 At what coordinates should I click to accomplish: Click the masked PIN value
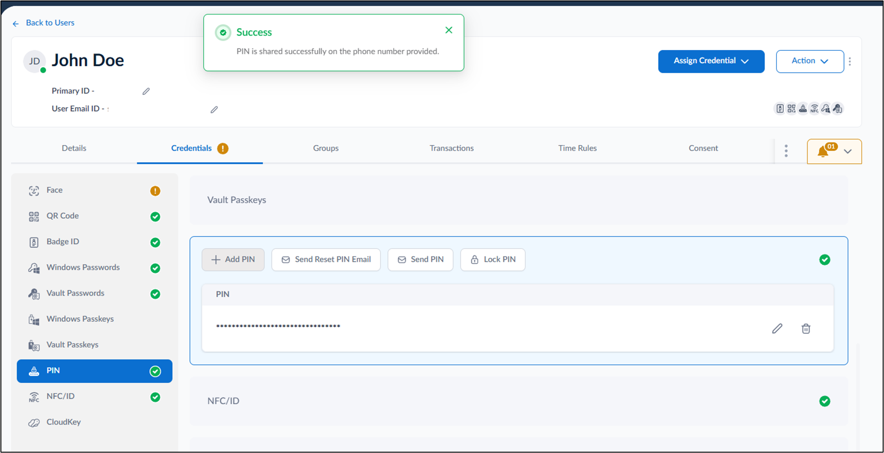(278, 326)
